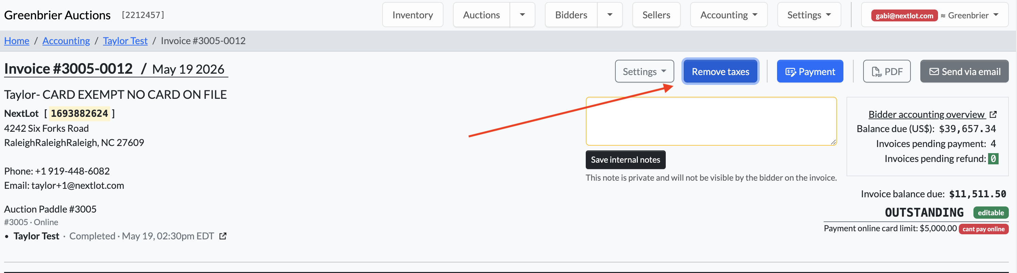Click external link icon next to Taylor Test auction
Image resolution: width=1017 pixels, height=273 pixels.
[223, 236]
